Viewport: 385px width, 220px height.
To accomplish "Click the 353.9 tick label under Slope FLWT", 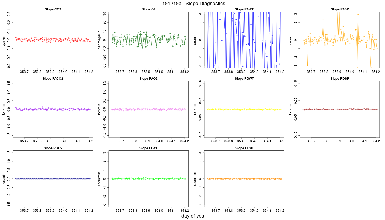I will (x=146, y=211).
